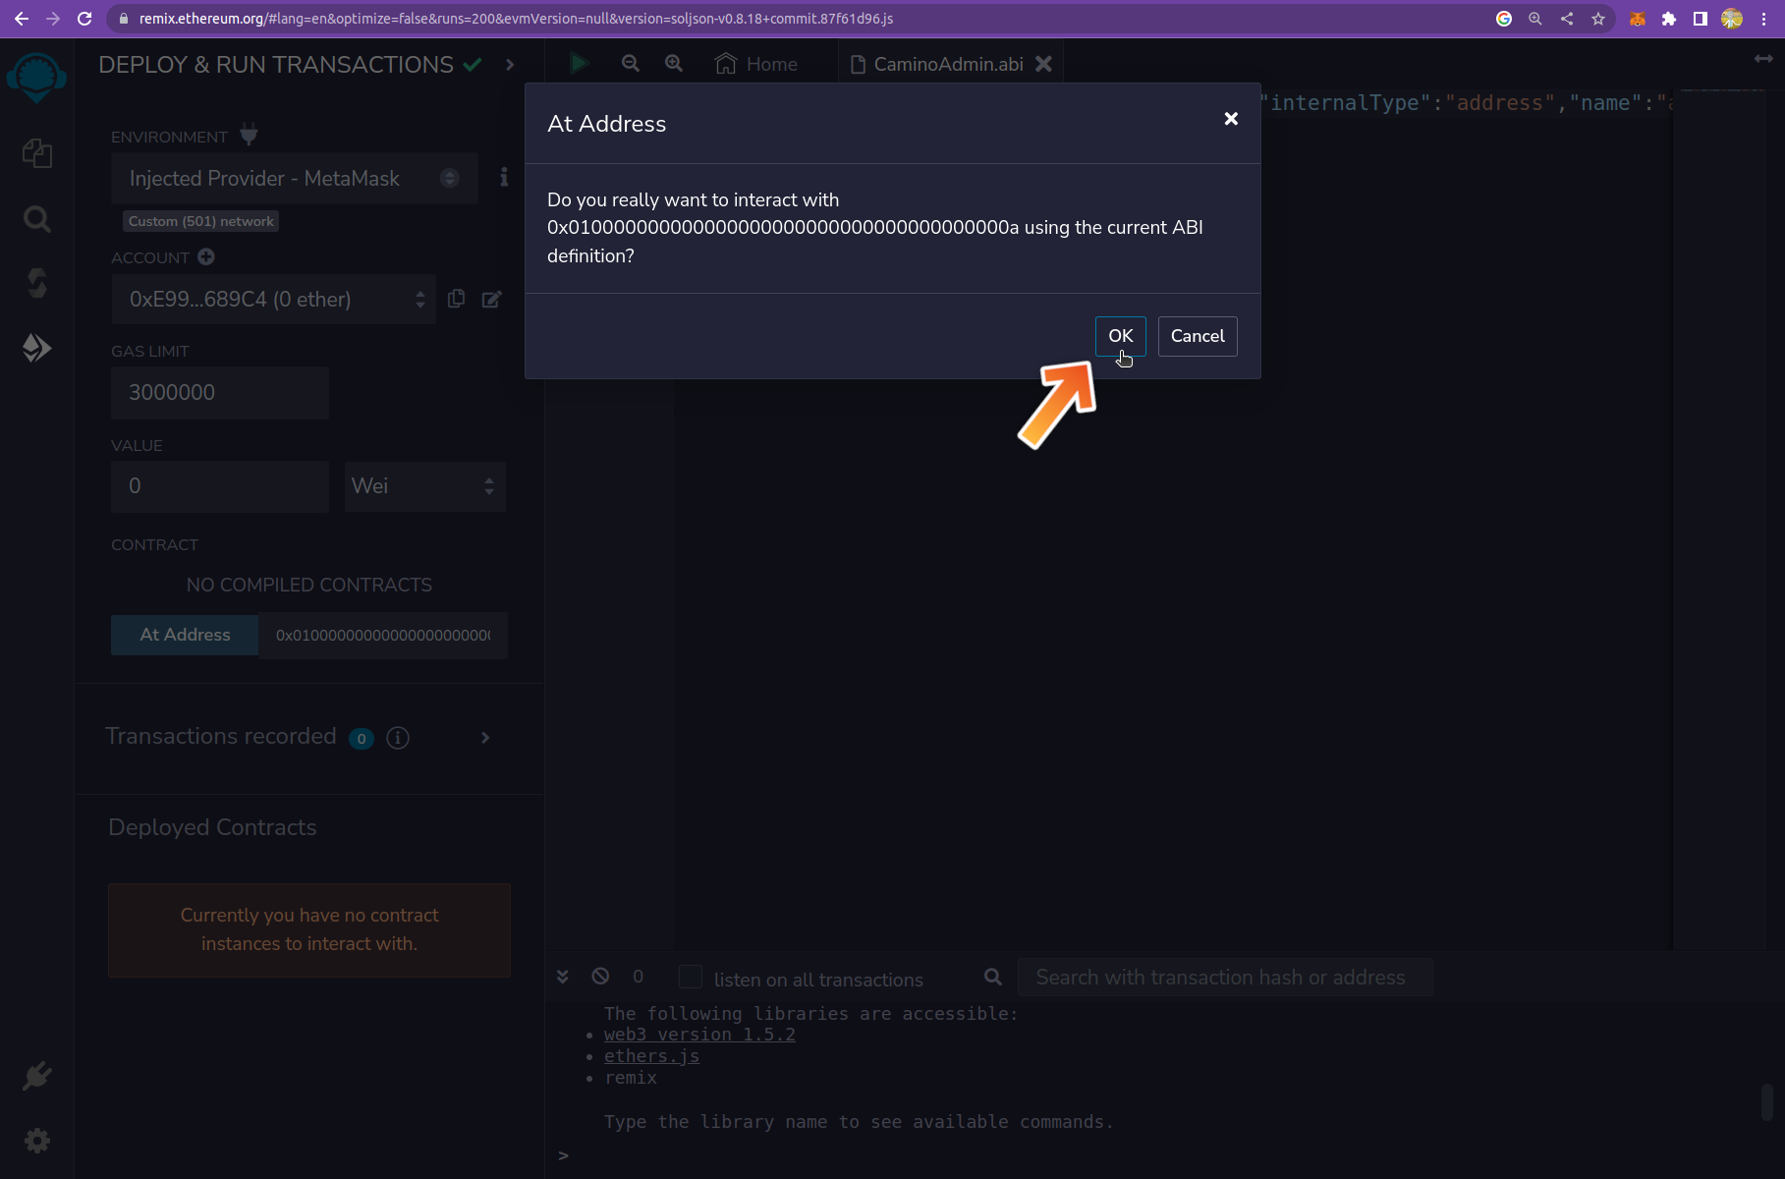Switch to the Home tab
Image resolution: width=1785 pixels, height=1179 pixels.
[x=756, y=64]
